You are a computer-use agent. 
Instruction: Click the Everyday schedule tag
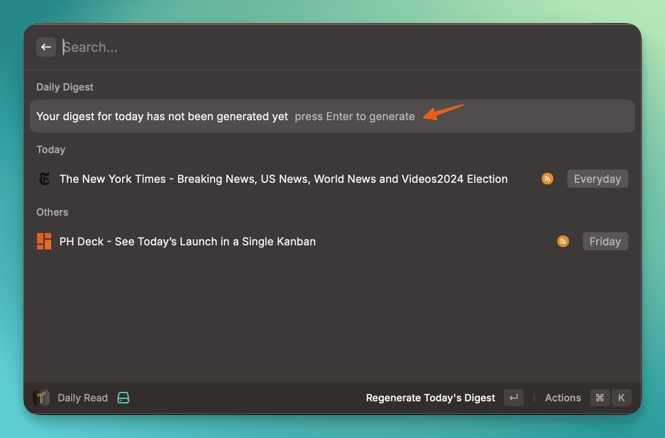tap(597, 179)
